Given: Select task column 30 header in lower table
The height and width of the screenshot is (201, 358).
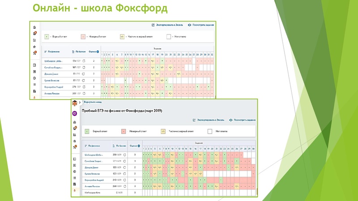Looking at the screenshot, I should [x=253, y=148].
